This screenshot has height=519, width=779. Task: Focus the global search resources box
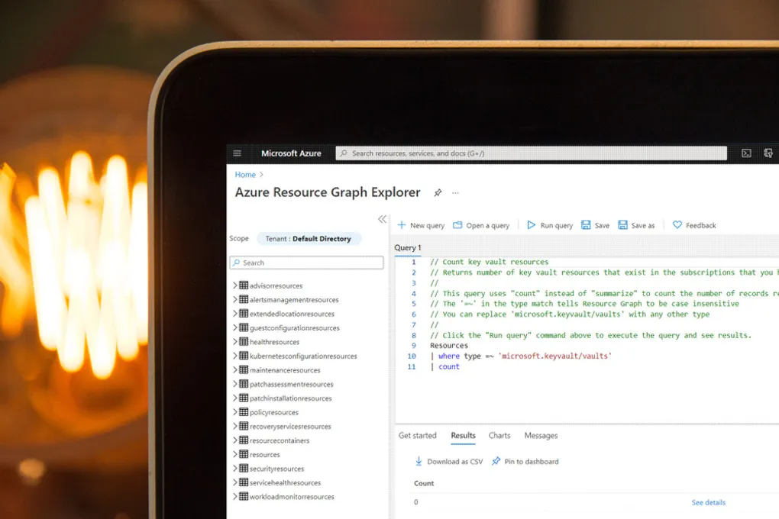(531, 153)
